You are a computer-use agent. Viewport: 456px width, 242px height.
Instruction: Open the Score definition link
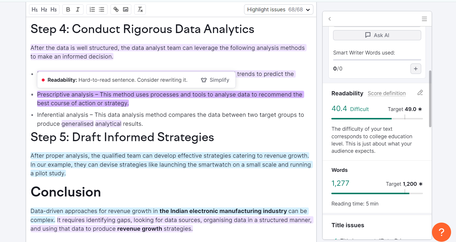386,93
